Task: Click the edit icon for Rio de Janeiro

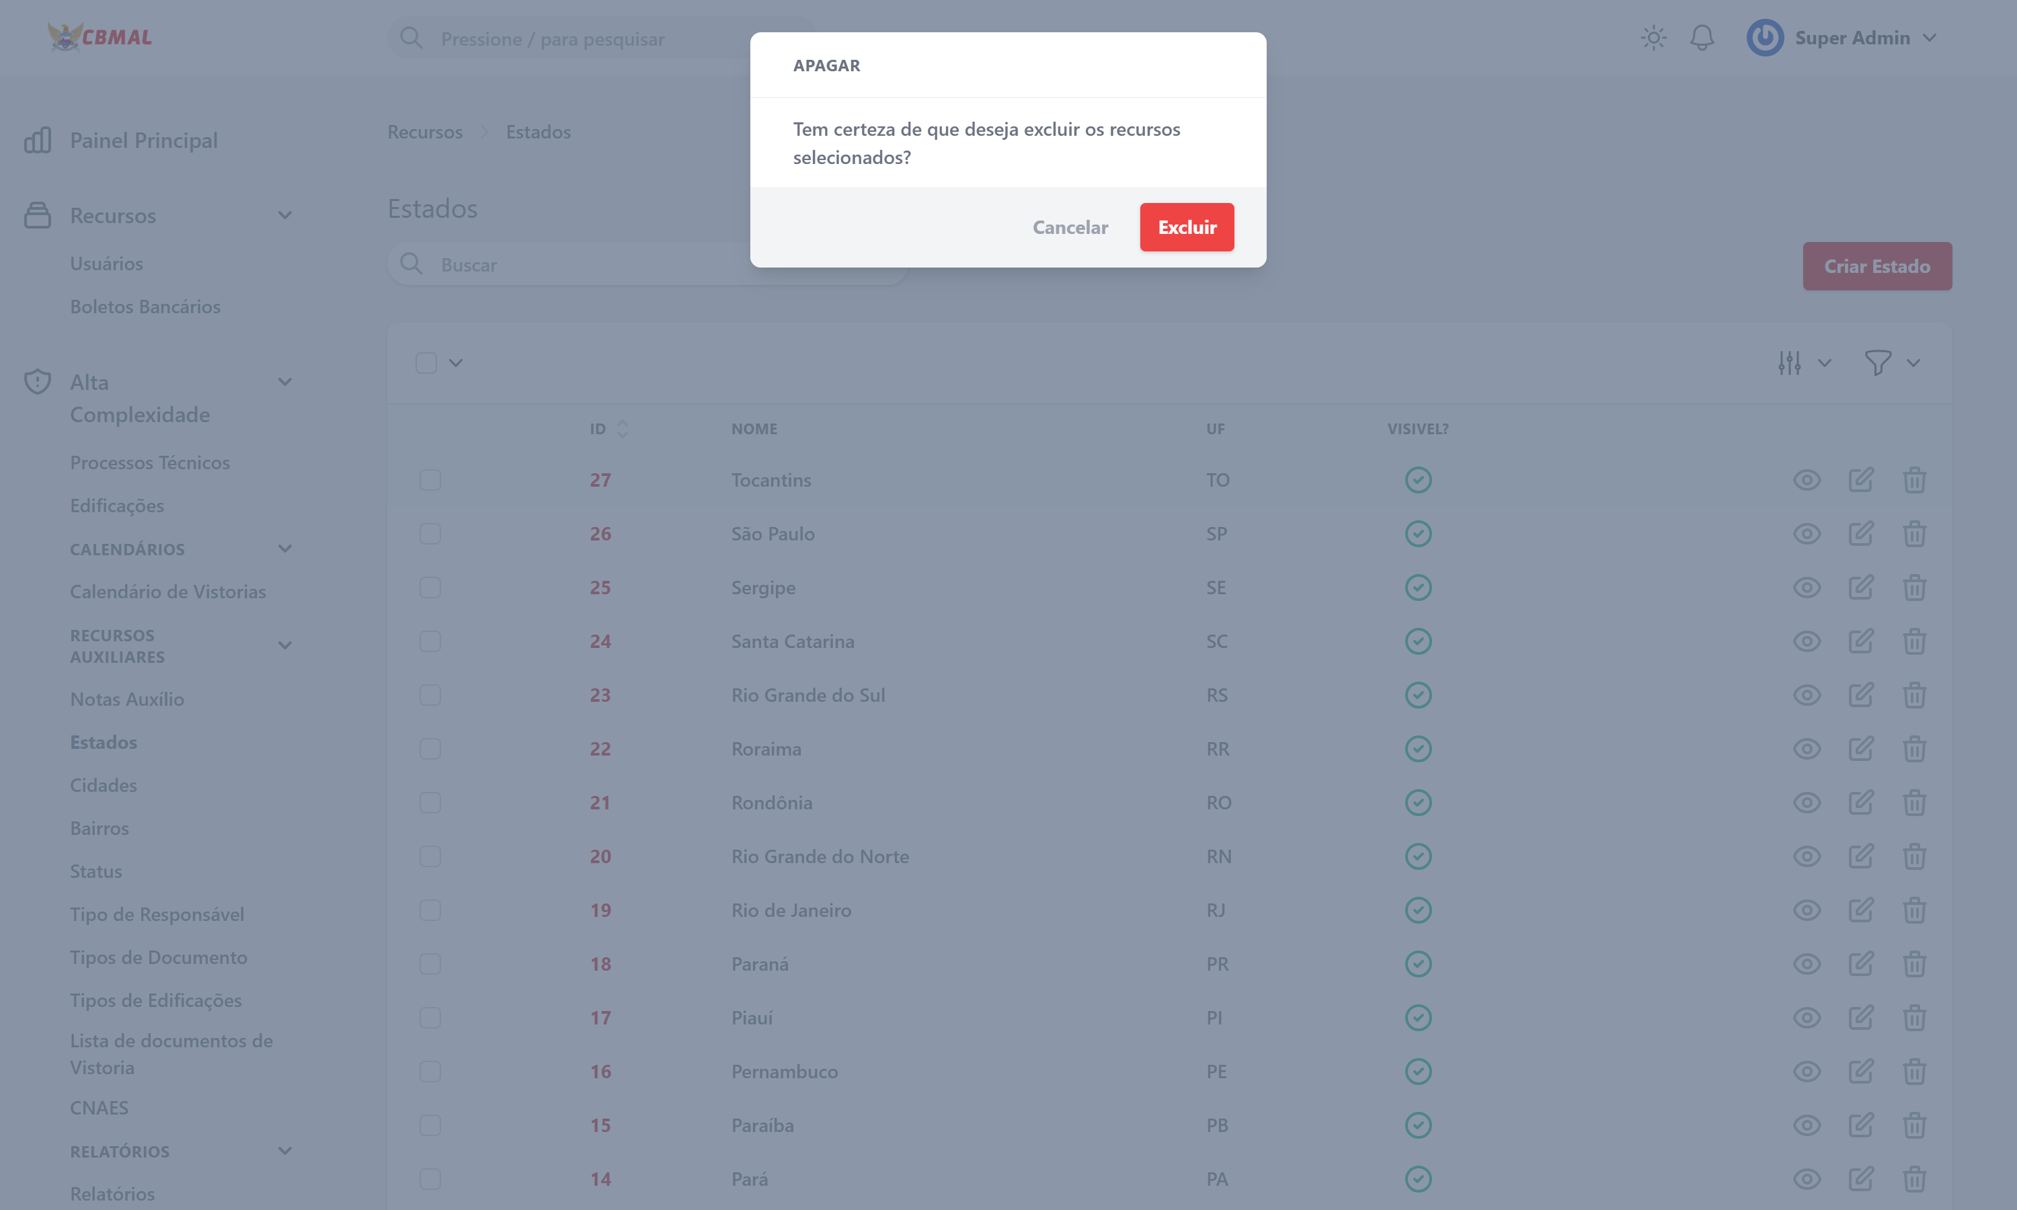Action: (x=1860, y=910)
